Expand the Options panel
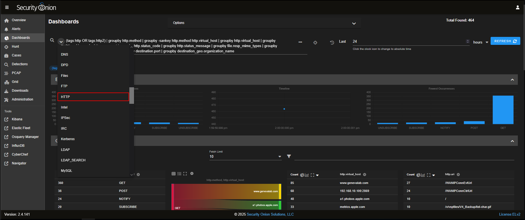 click(354, 23)
